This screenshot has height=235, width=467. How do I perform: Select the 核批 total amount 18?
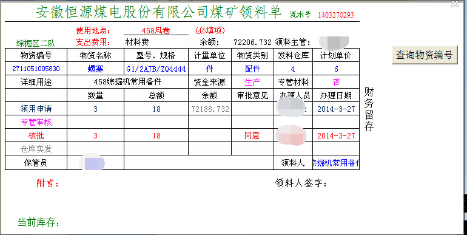coord(156,135)
